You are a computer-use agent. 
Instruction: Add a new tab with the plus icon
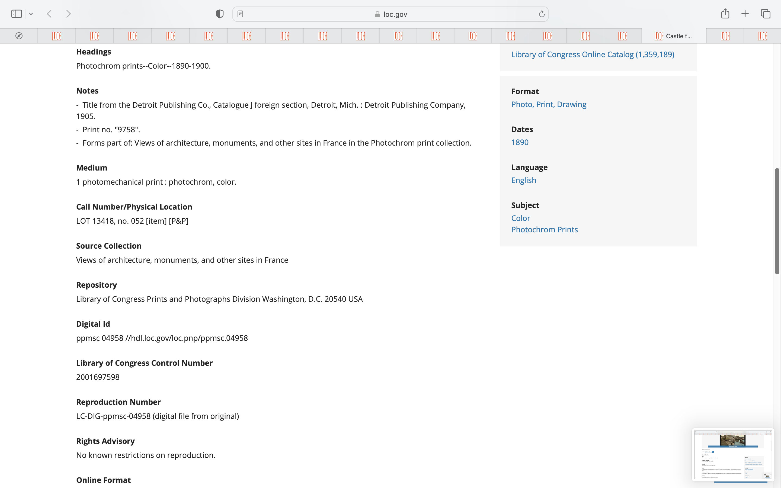click(745, 14)
